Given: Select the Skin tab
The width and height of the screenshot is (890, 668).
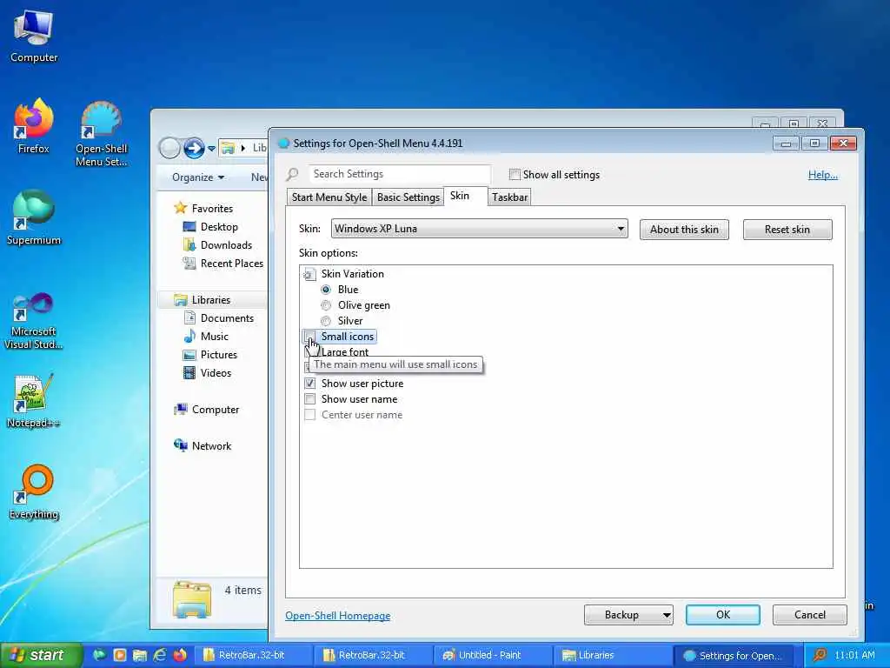Looking at the screenshot, I should (x=460, y=196).
